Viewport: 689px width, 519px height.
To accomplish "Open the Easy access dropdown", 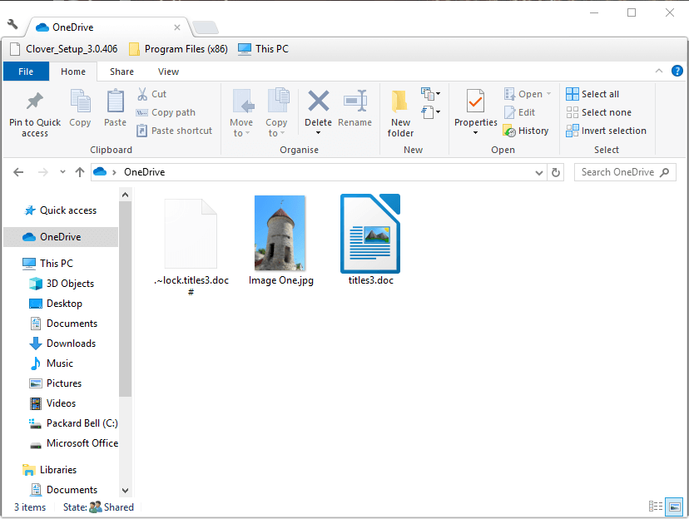I will click(x=431, y=112).
